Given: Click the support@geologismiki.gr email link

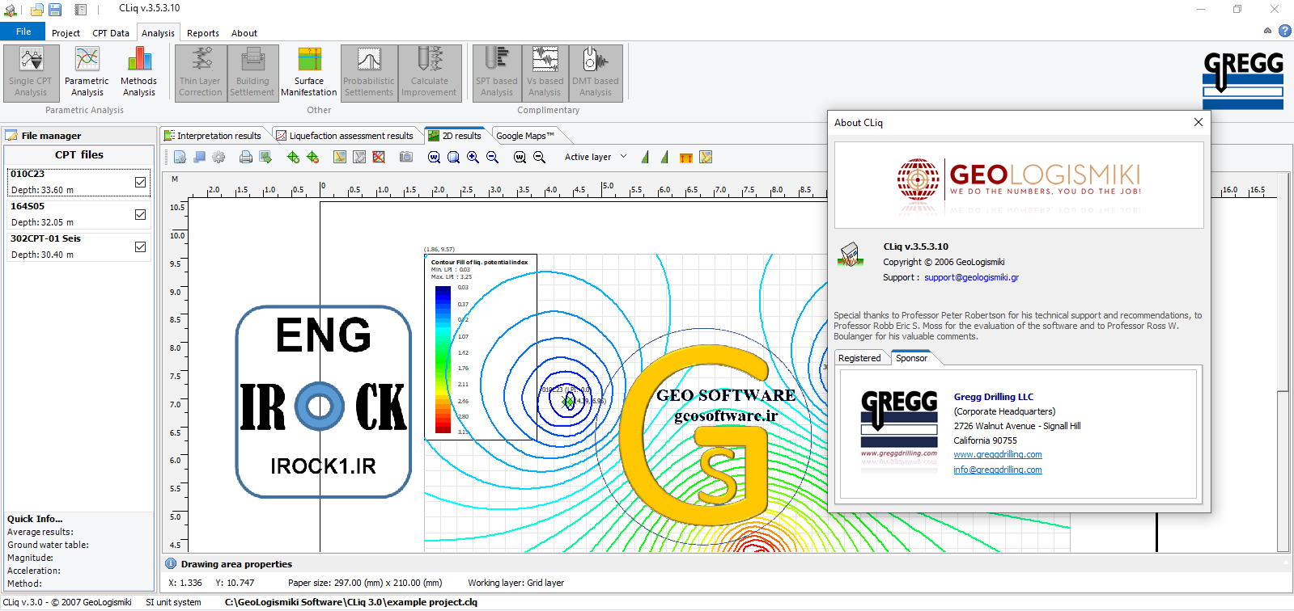Looking at the screenshot, I should [x=971, y=277].
